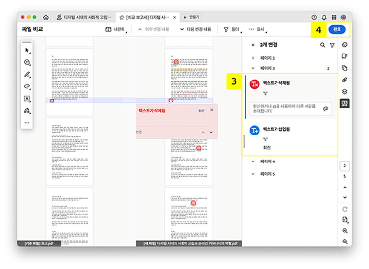Open page display options icon
This screenshot has width=369, height=269.
(x=345, y=220)
